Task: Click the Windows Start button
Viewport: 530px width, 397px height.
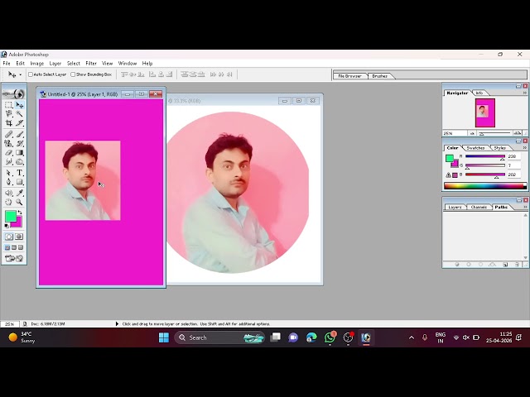Action: [x=164, y=337]
